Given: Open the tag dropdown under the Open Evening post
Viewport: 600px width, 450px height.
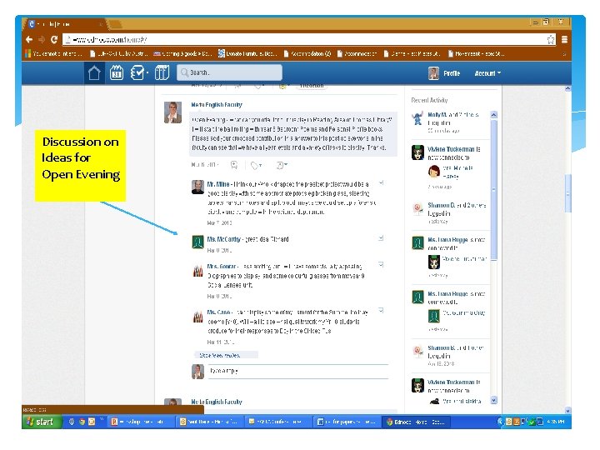Looking at the screenshot, I should click(x=256, y=165).
